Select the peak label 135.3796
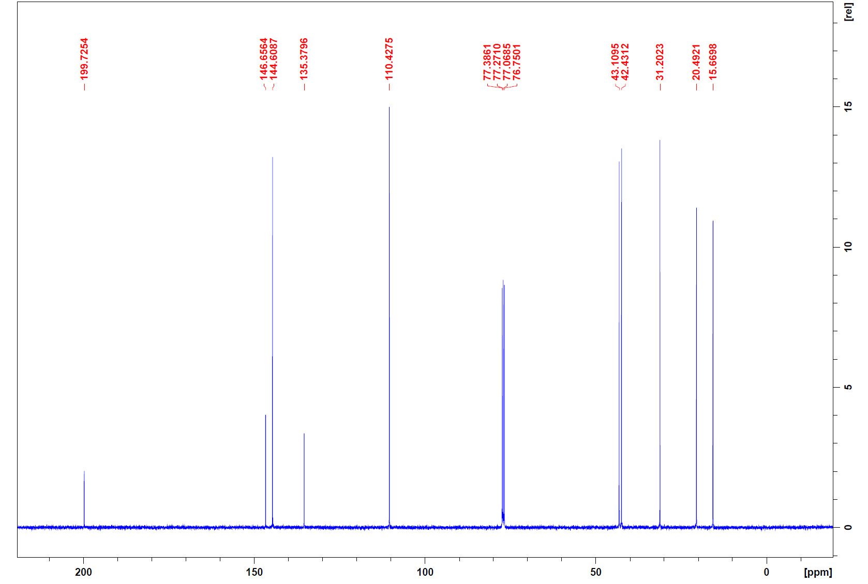This screenshot has width=868, height=584. coord(304,58)
